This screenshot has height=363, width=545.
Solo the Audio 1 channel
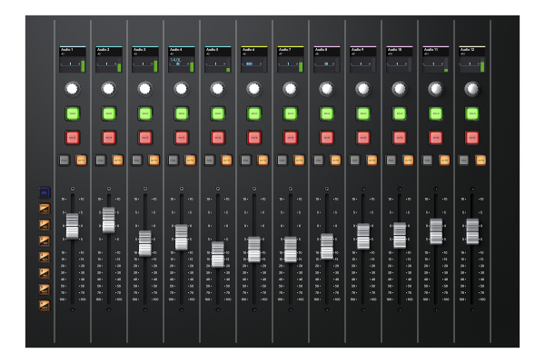[73, 113]
